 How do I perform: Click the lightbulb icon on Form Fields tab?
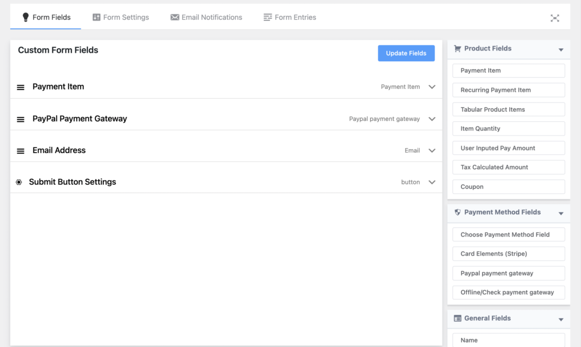pos(25,17)
